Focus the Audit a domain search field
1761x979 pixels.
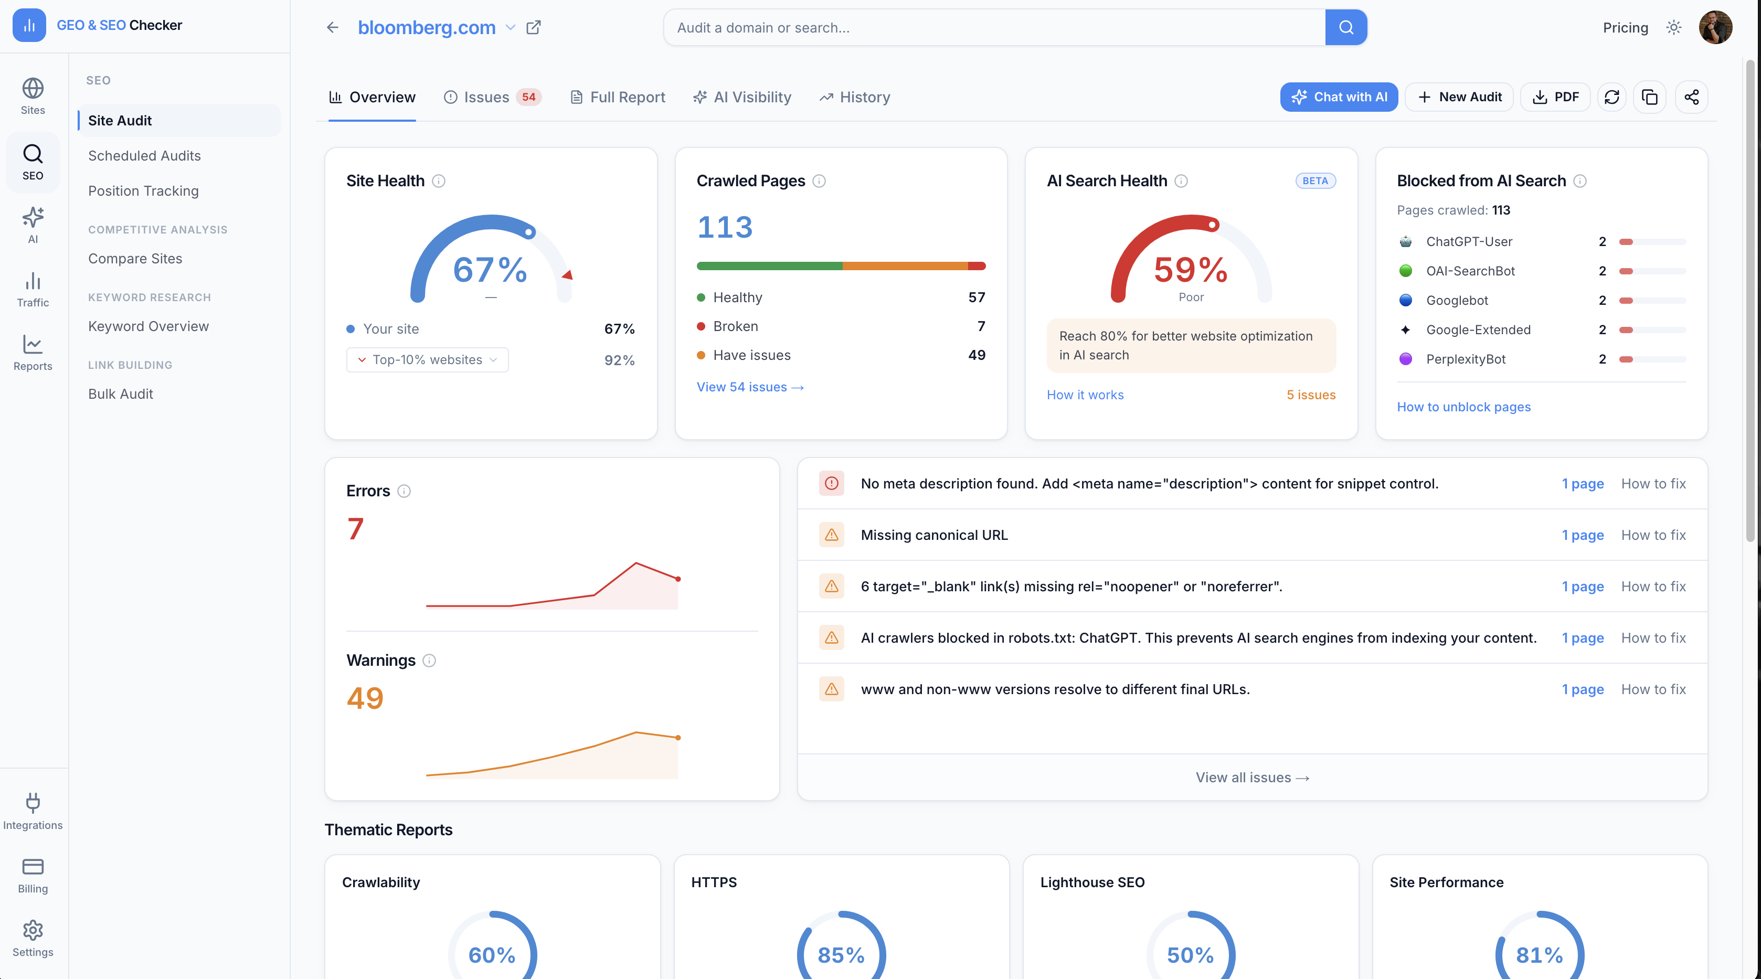[994, 27]
